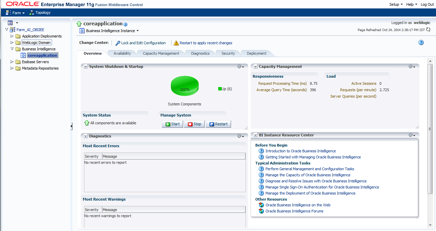Log out of Enterprise Manager

(427, 4)
